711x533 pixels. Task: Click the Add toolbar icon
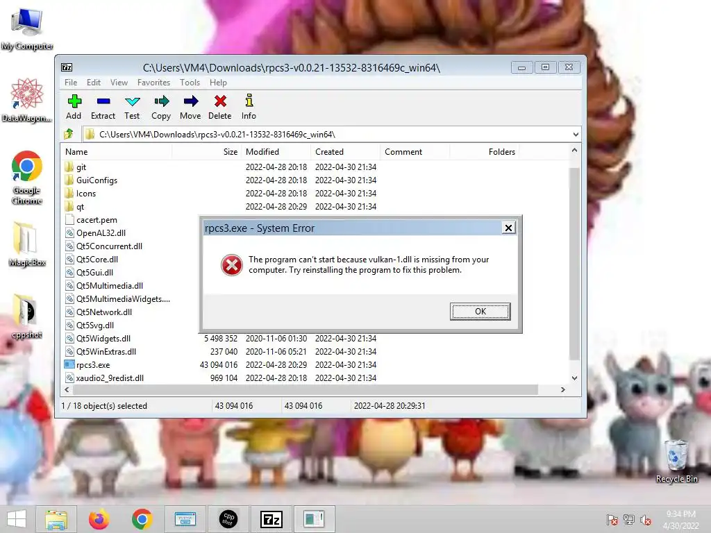point(74,101)
